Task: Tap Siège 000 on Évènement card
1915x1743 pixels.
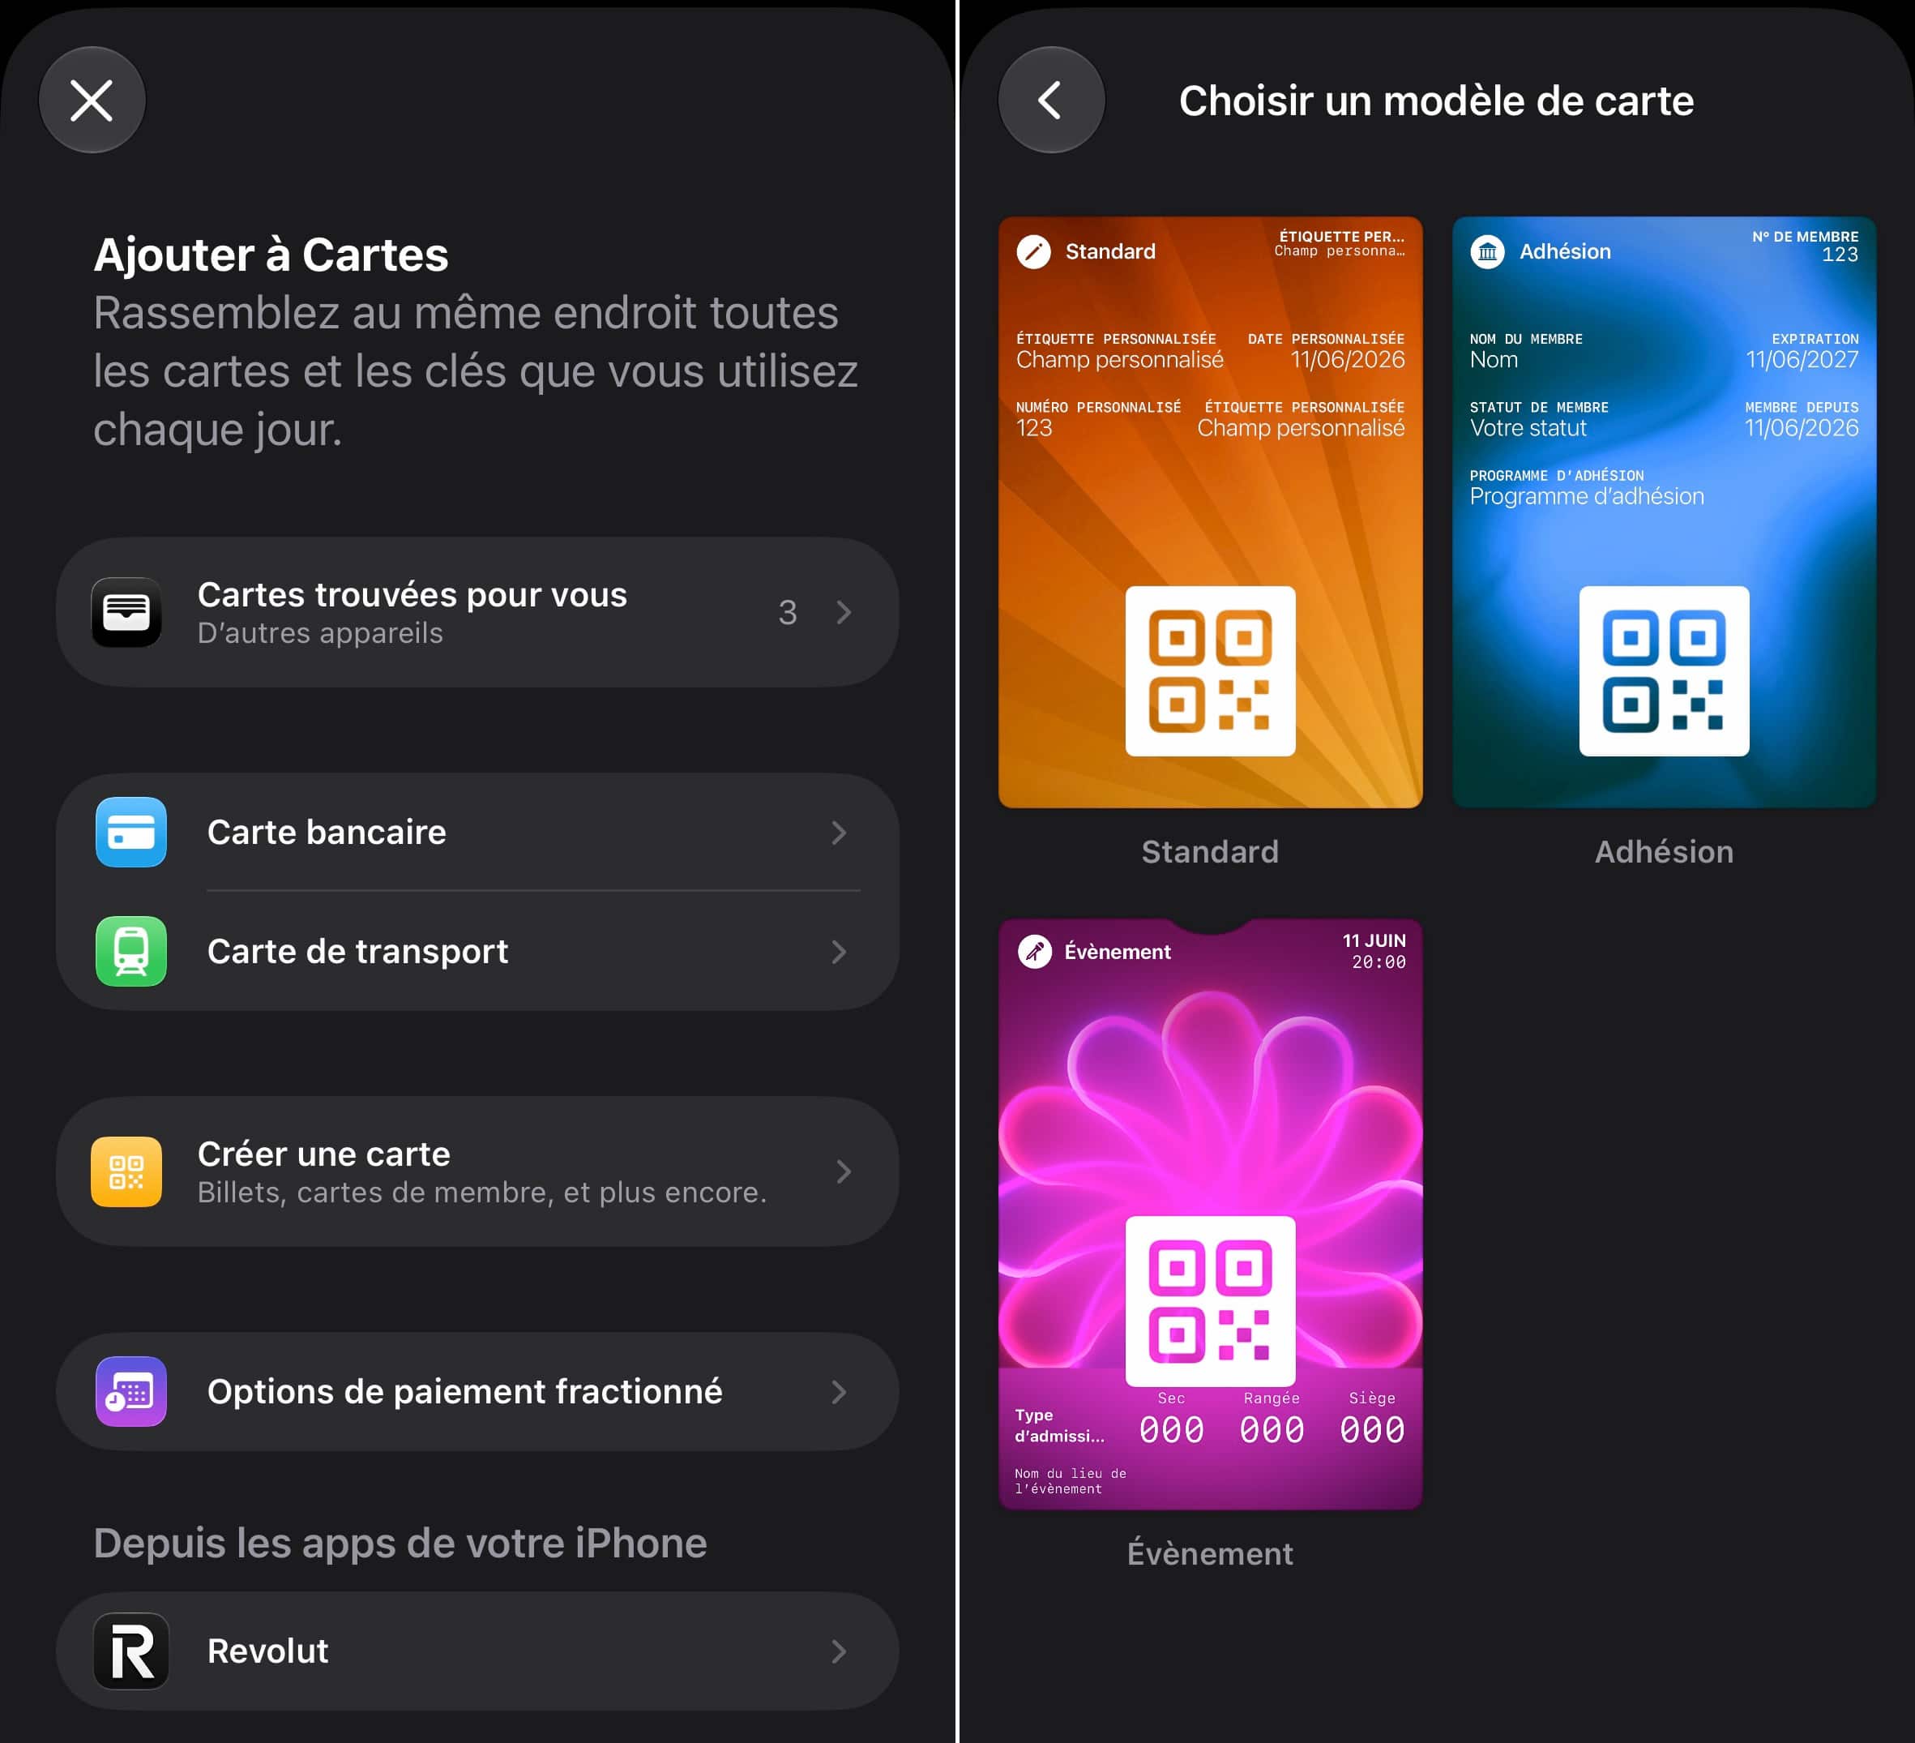Action: click(1373, 1419)
